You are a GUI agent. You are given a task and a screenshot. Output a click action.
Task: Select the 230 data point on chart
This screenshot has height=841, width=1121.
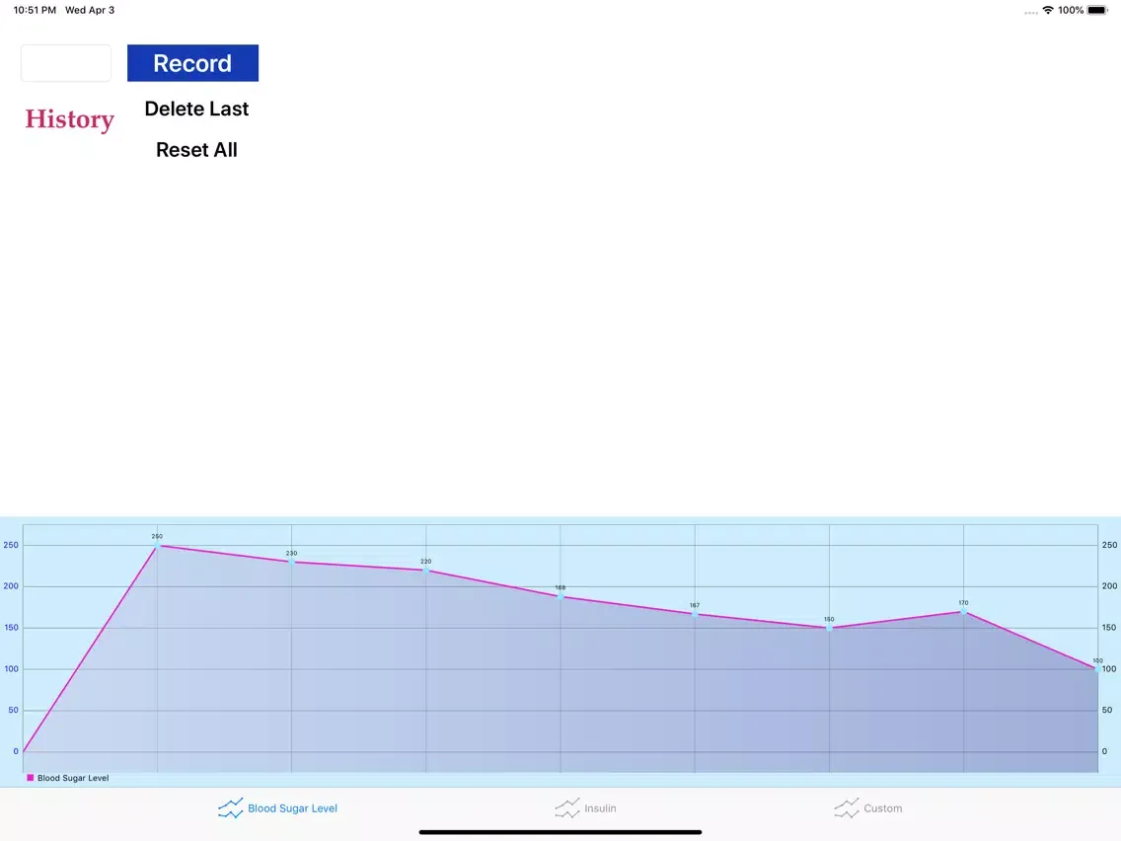coord(291,562)
